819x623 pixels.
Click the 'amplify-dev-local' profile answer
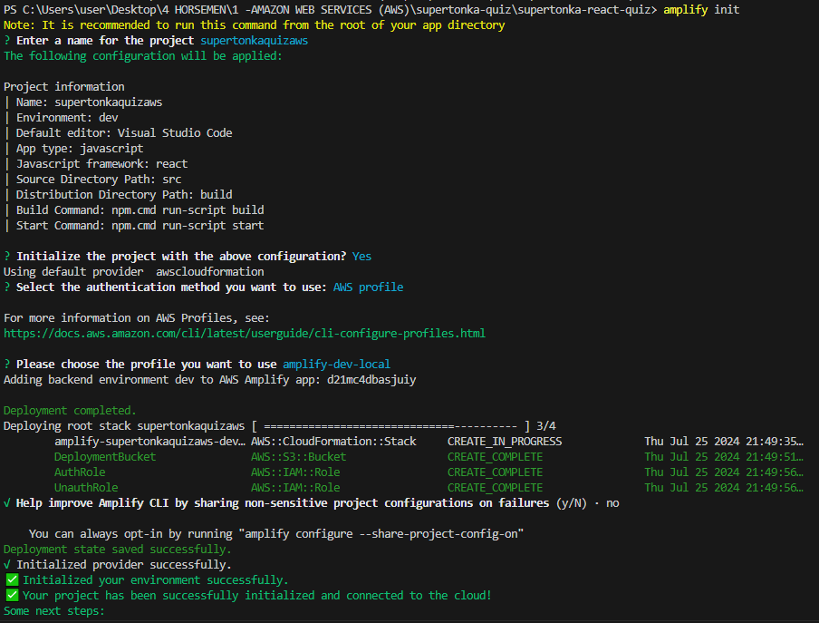[x=336, y=365]
